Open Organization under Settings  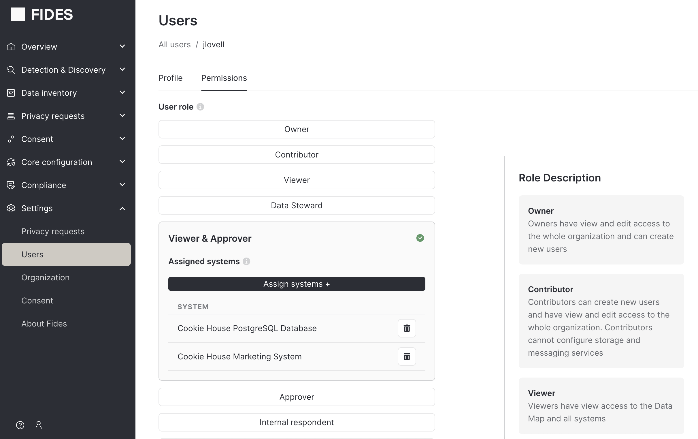pos(46,277)
